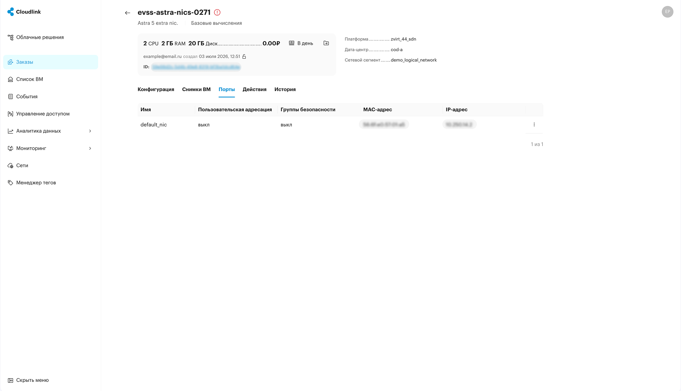
Task: Click the Сети cloud icon
Action: point(10,165)
